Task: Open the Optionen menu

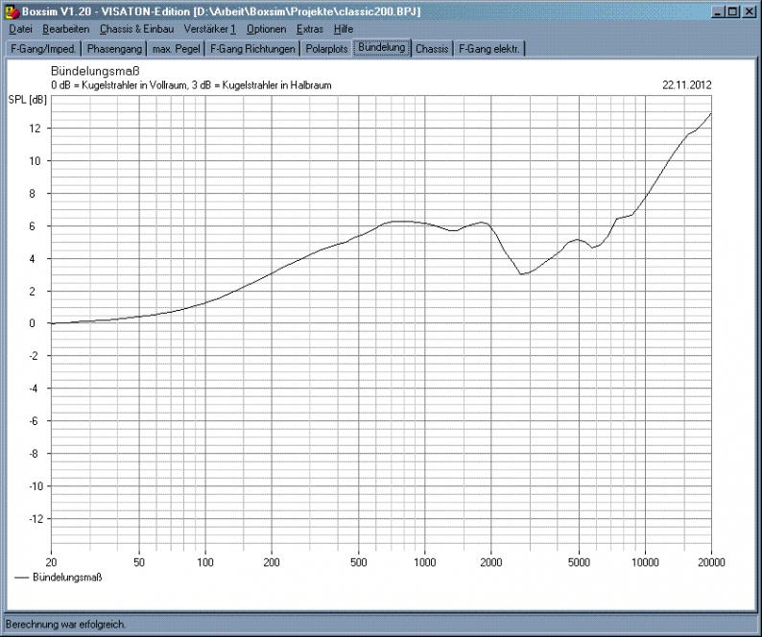Action: [x=266, y=30]
